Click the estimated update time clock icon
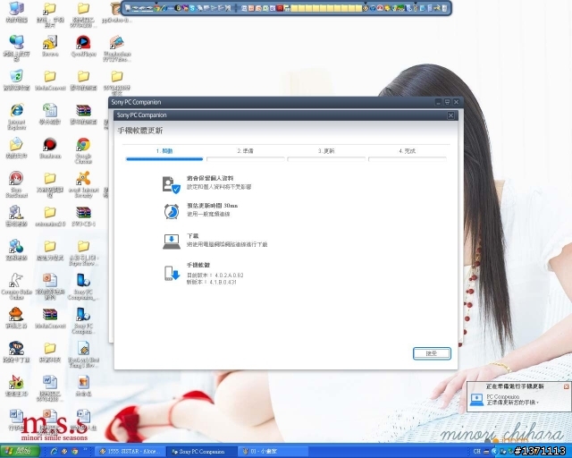This screenshot has width=572, height=458. [x=171, y=211]
